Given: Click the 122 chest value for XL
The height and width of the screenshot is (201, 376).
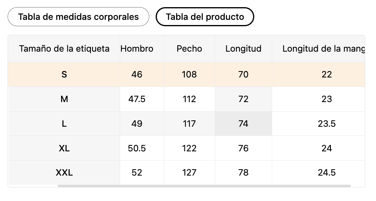Looking at the screenshot, I should pyautogui.click(x=189, y=148).
